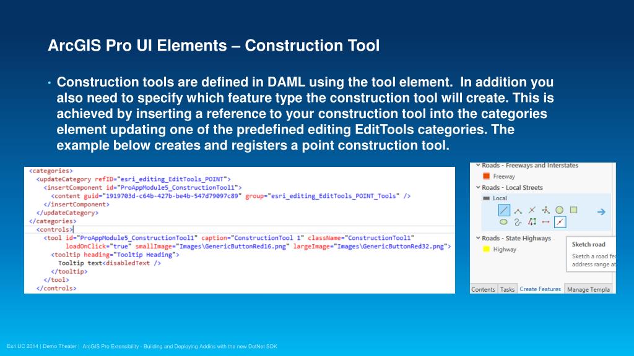Click the yellow Highway symbol swatch
634x356 pixels.
[487, 249]
